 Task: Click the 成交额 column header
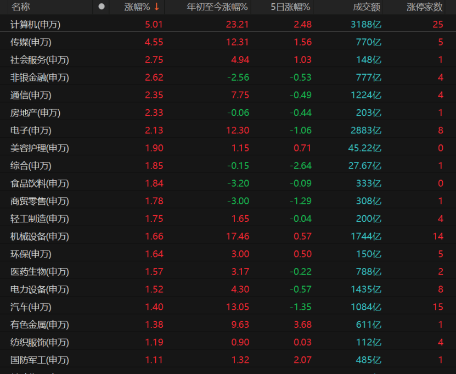pos(367,7)
